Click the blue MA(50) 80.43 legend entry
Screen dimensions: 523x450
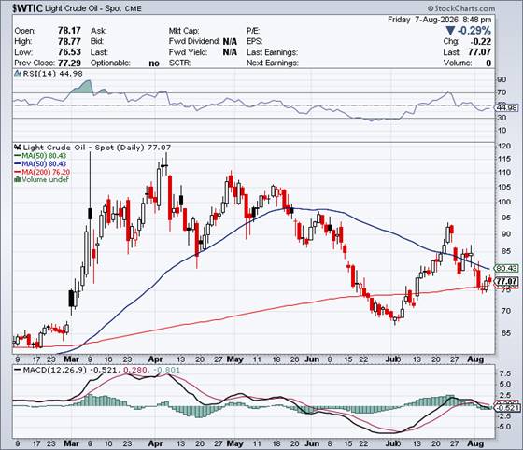click(44, 163)
